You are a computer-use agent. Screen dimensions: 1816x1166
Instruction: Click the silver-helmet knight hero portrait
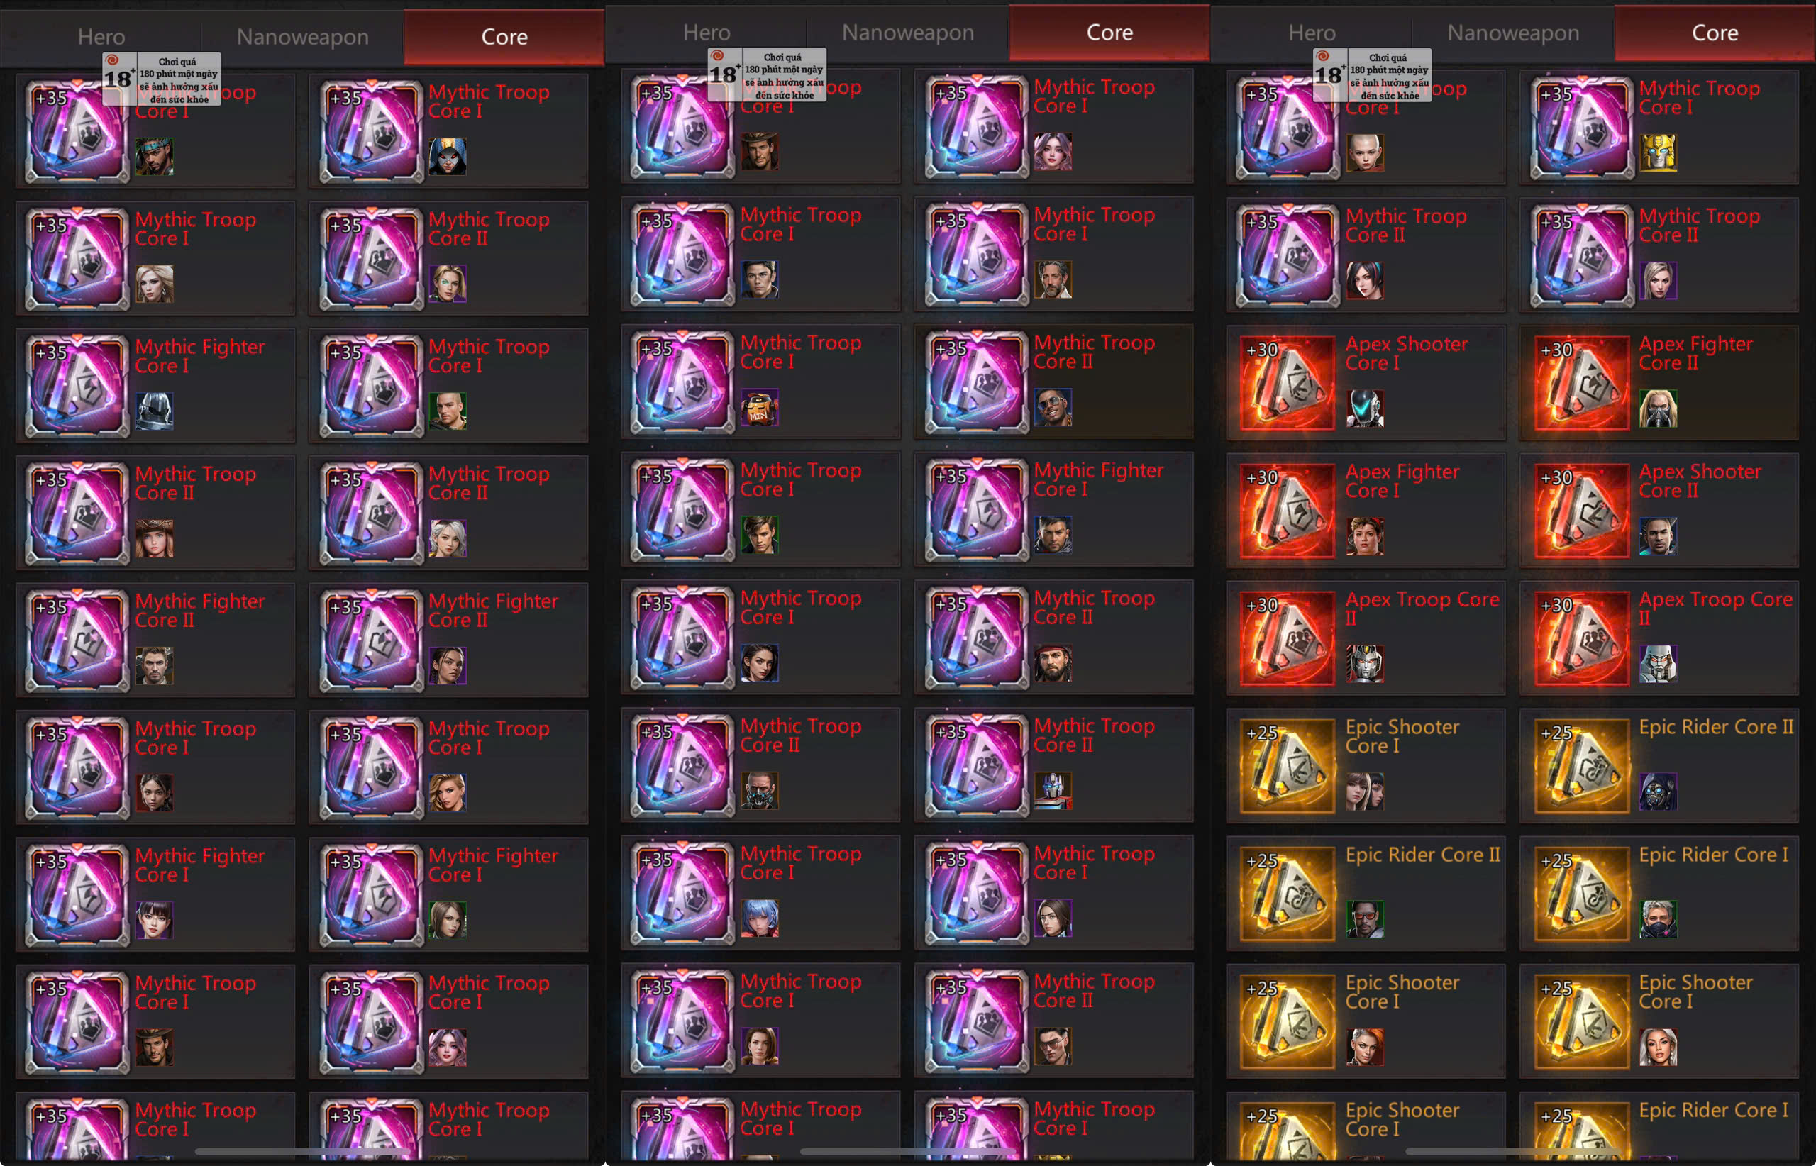(x=155, y=411)
